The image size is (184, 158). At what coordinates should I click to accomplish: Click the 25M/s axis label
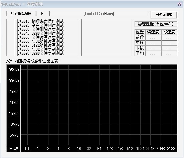14,92
